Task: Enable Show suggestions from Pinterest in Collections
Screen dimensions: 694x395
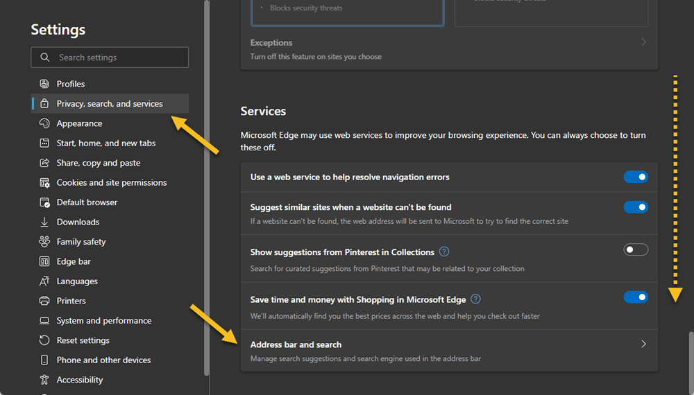Action: tap(636, 249)
